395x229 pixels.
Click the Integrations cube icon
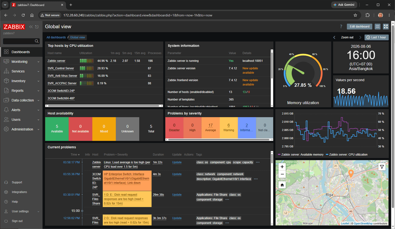pyautogui.click(x=6, y=192)
